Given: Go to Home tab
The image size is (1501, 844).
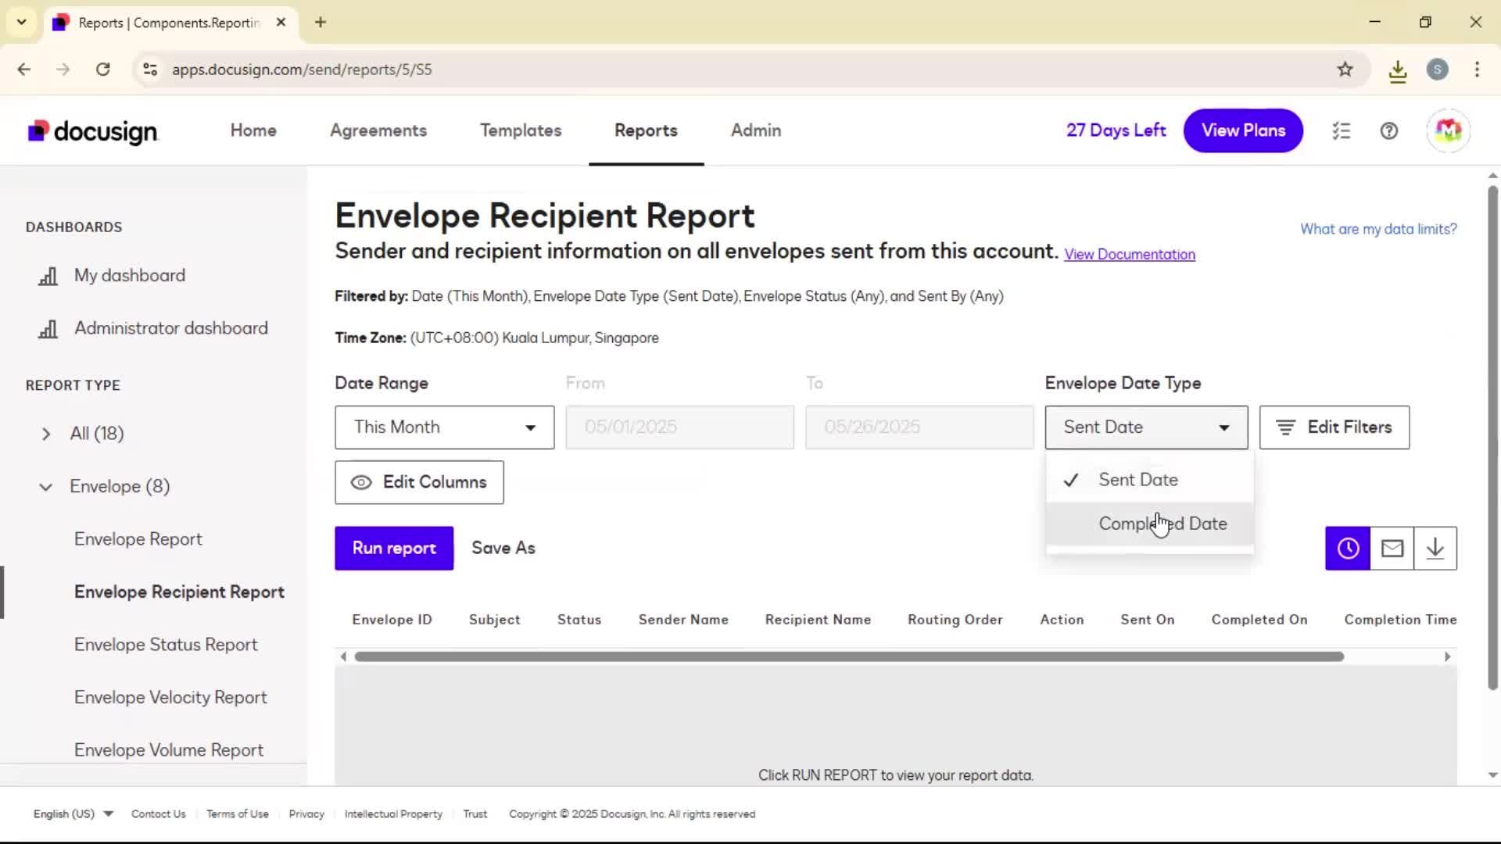Looking at the screenshot, I should point(253,131).
